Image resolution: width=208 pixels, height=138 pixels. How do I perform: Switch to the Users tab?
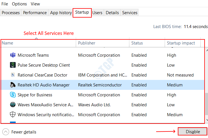(x=97, y=13)
